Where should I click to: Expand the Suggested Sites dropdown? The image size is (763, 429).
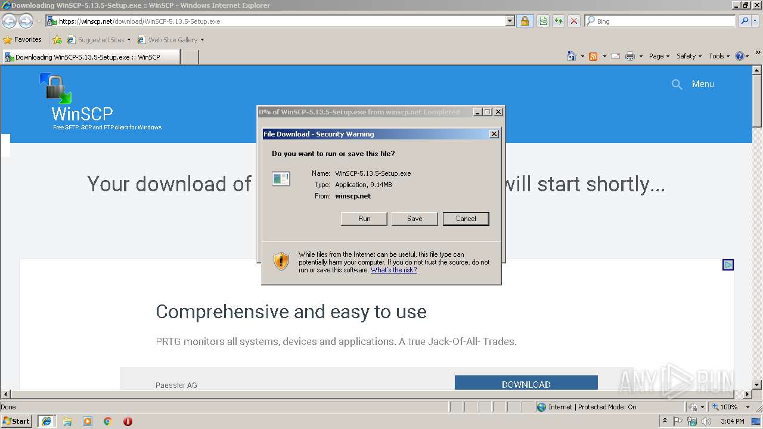click(x=129, y=40)
